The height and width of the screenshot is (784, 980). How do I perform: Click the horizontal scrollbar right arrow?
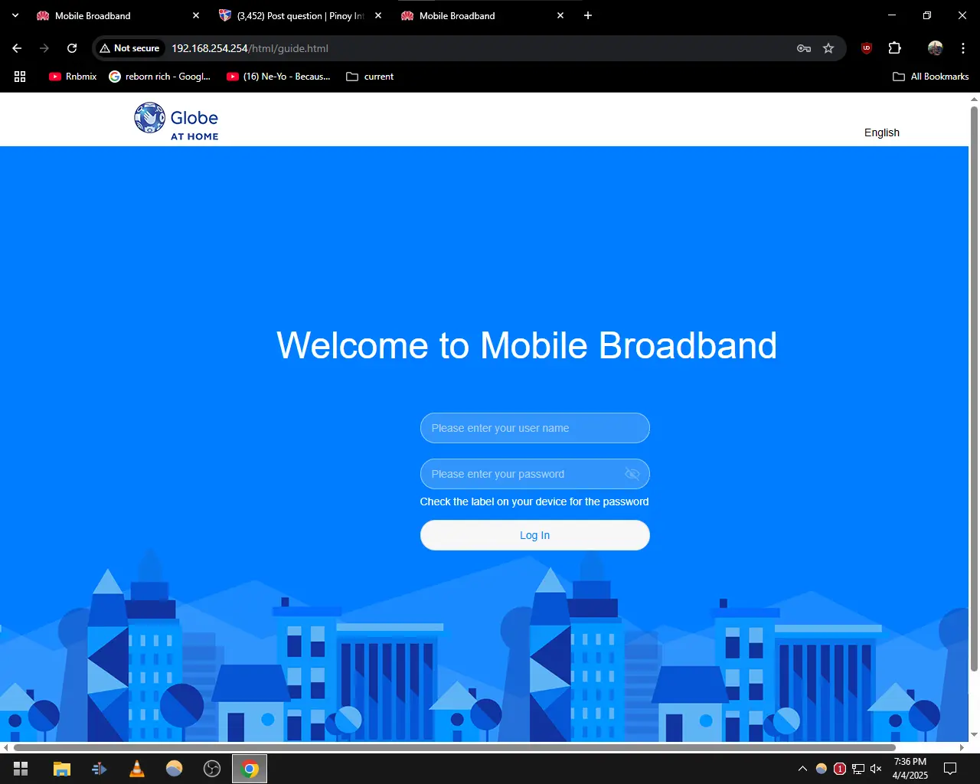point(962,747)
